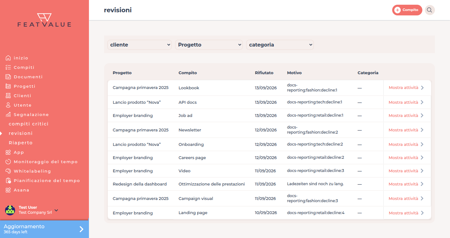Screen dimensions: 450x238
Task: Click the Rifiutato column header
Action: point(264,73)
